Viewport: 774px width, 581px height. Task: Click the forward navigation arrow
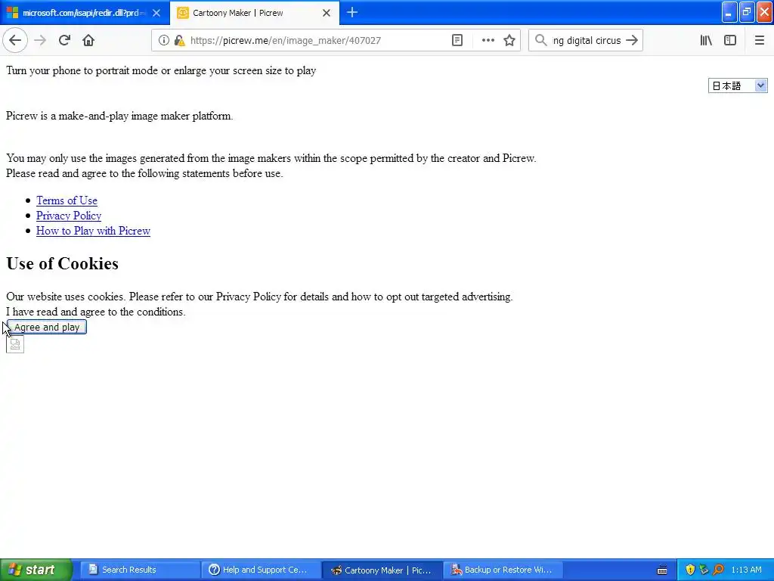(40, 40)
